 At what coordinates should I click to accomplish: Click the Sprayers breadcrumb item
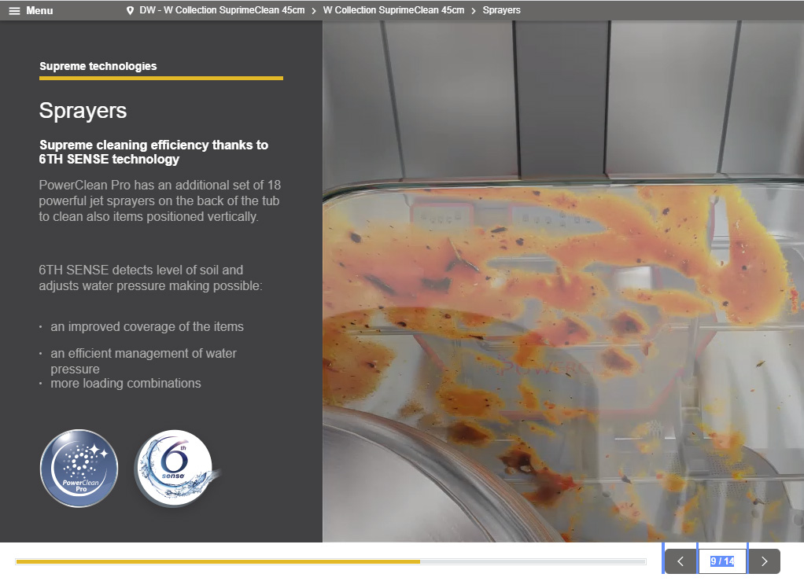coord(501,10)
